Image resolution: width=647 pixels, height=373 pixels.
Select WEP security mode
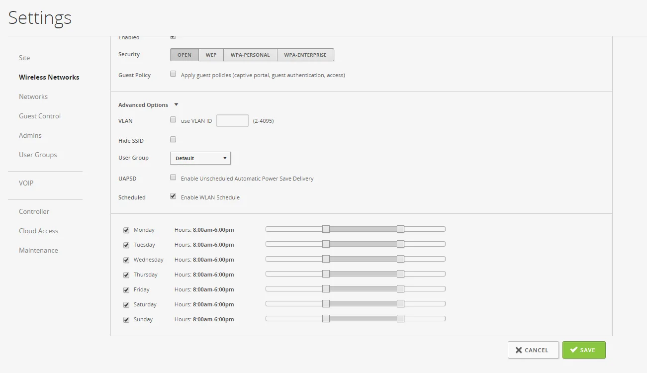pyautogui.click(x=211, y=55)
